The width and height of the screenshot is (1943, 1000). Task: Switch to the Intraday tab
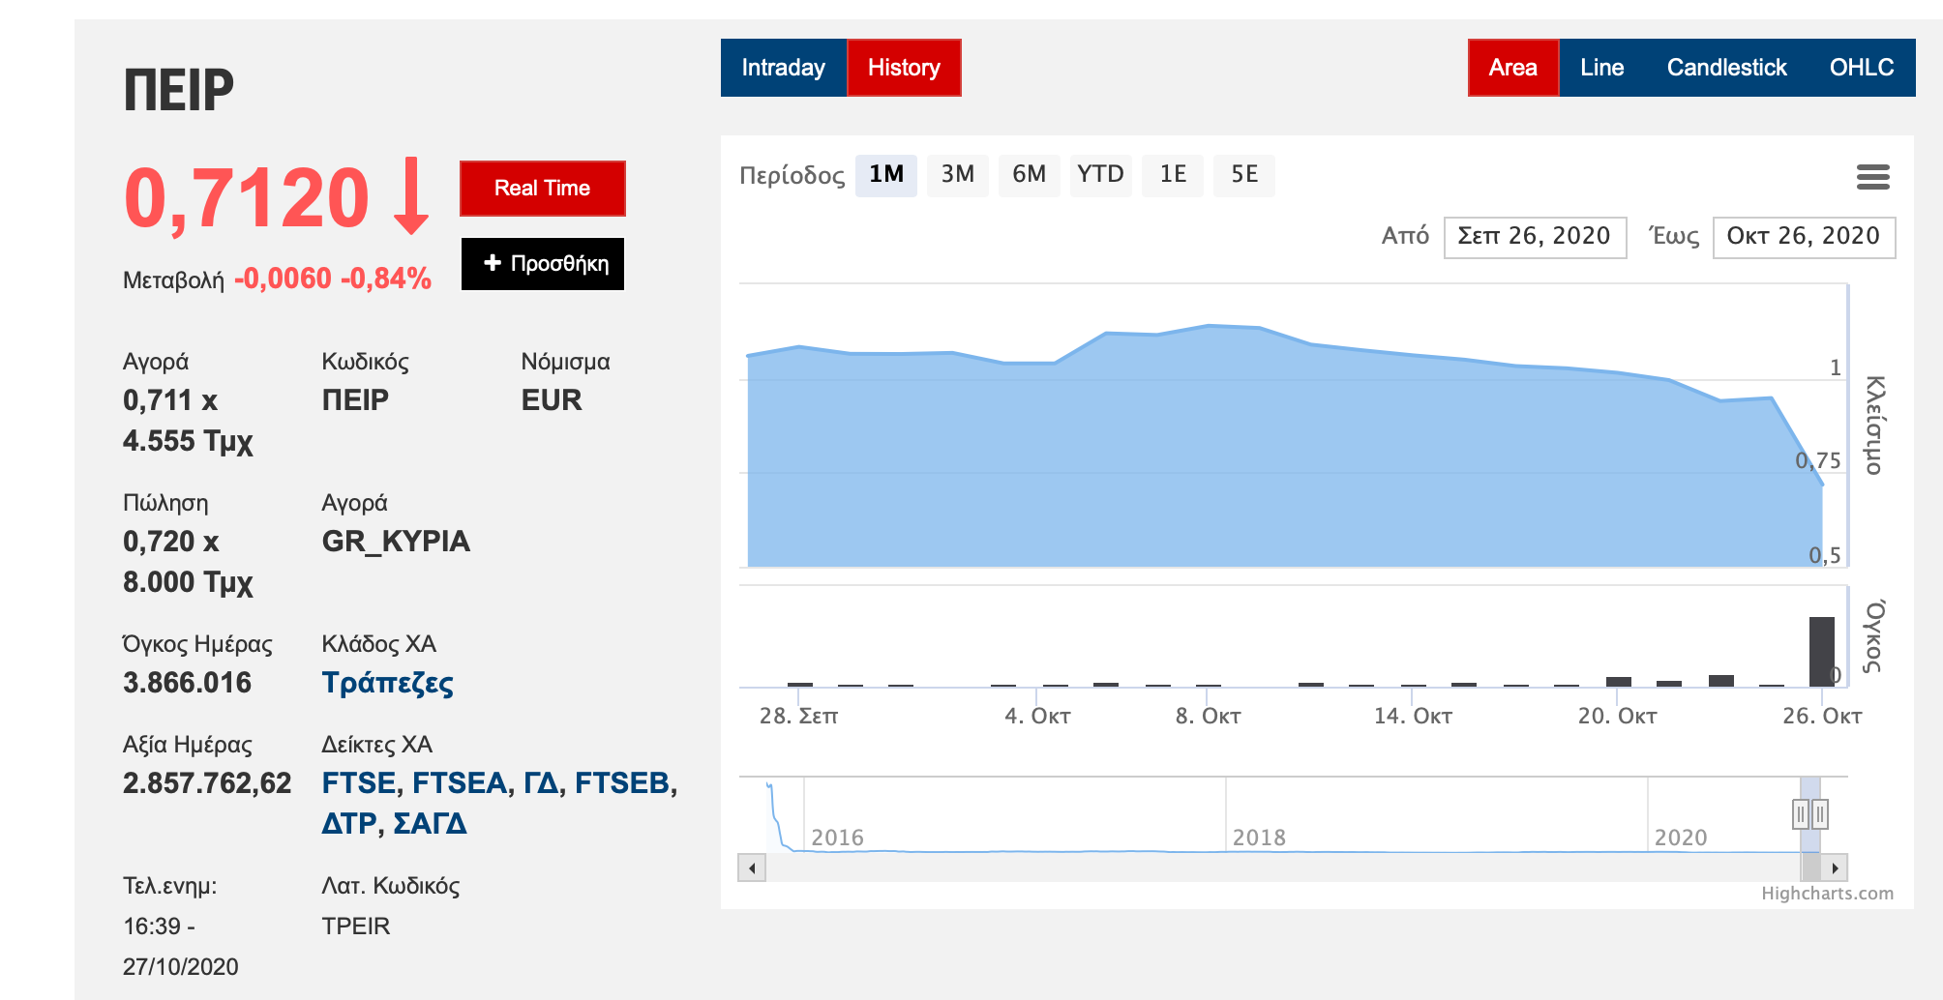783,68
